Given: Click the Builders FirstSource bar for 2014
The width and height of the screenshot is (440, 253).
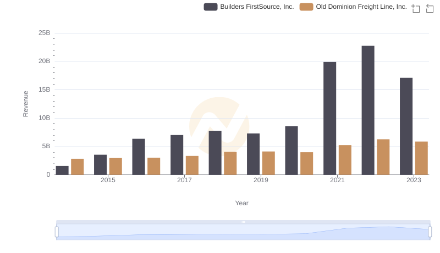Looking at the screenshot, I should [x=62, y=171].
